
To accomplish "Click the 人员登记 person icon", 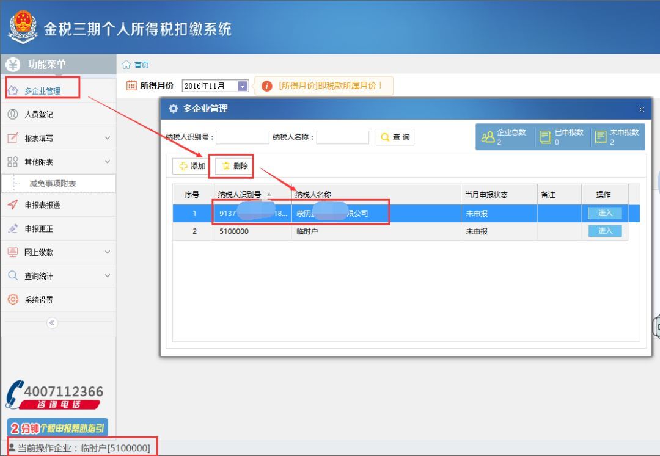I will point(13,114).
